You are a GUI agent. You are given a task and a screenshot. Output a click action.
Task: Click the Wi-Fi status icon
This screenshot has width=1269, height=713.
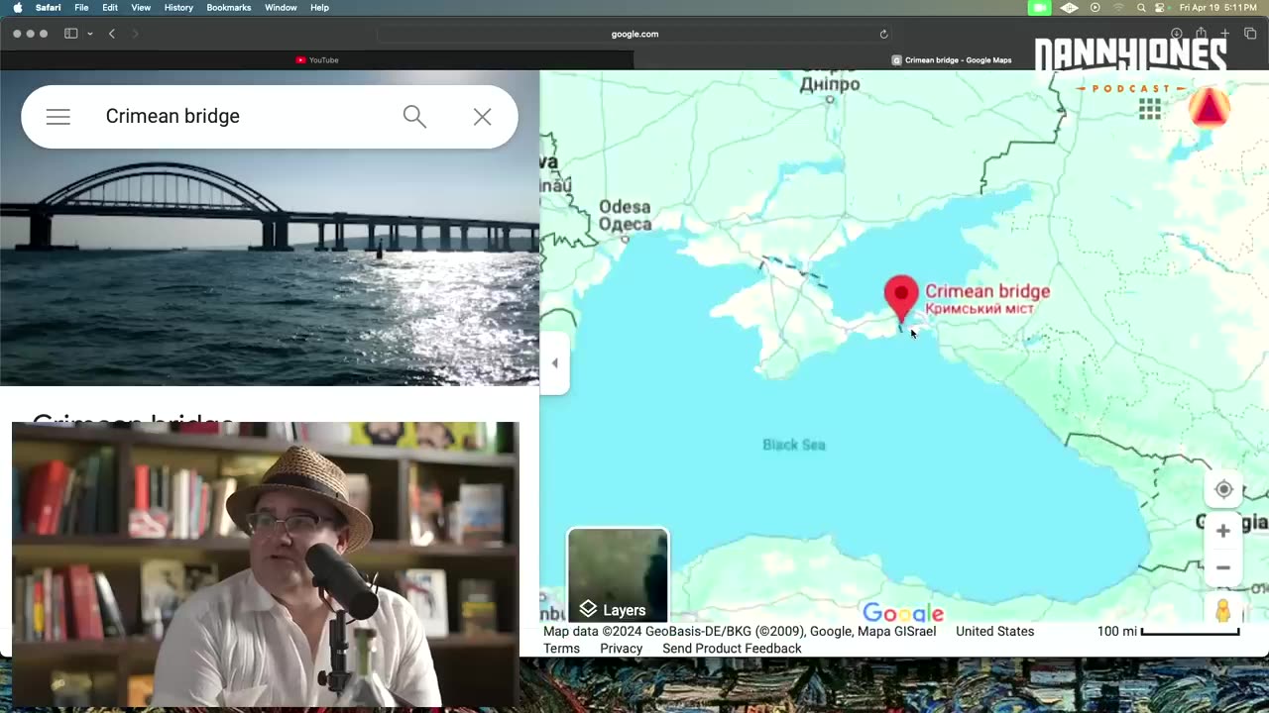[x=1119, y=7]
